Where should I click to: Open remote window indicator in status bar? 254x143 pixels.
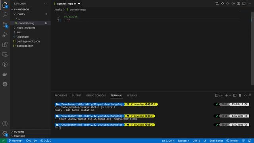(3, 141)
